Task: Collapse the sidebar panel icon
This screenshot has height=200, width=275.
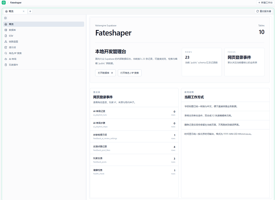Action: pyautogui.click(x=6, y=18)
